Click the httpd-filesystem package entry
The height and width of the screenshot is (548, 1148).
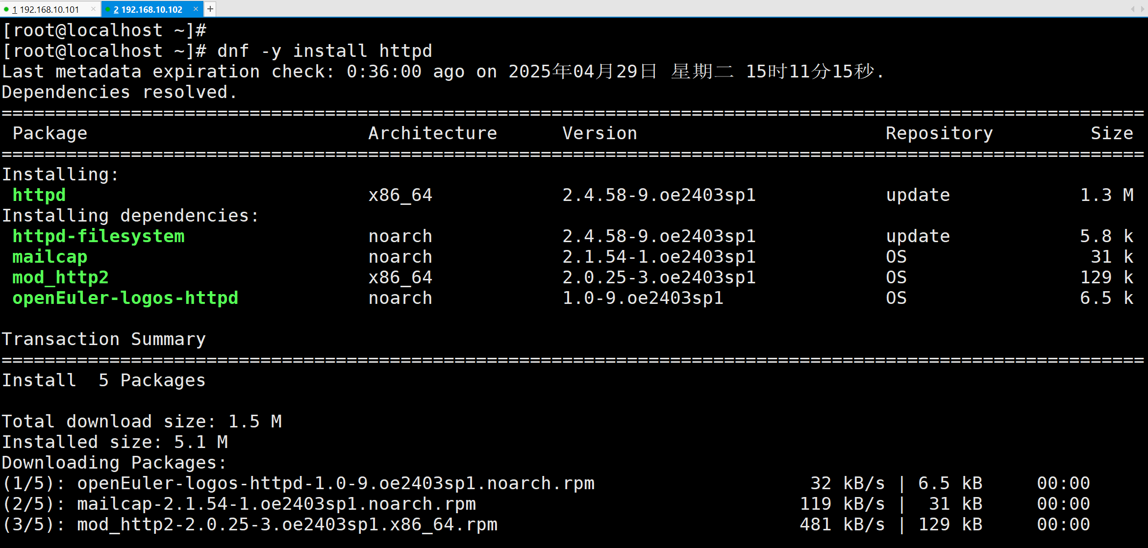point(98,236)
